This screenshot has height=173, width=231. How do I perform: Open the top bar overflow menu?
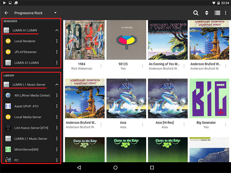(x=226, y=13)
